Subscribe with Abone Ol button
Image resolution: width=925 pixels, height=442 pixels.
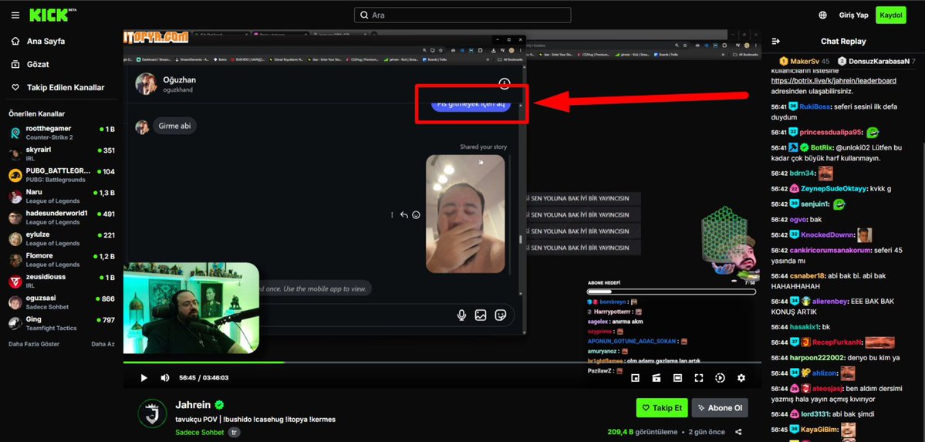(721, 408)
